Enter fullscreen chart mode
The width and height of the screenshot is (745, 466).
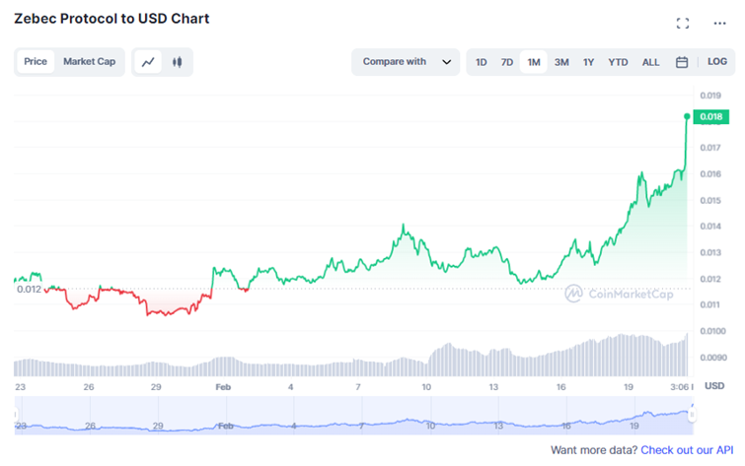(x=682, y=23)
